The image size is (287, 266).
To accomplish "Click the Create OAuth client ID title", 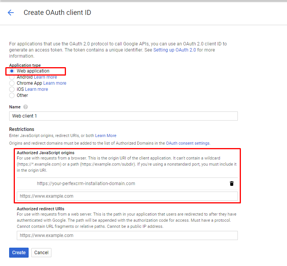I will pos(57,13).
